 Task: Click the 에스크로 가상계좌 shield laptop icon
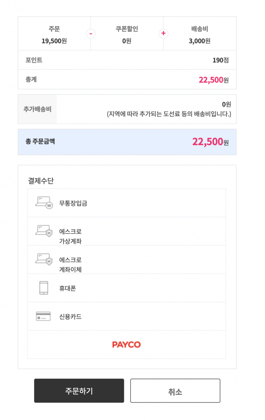pos(44,231)
